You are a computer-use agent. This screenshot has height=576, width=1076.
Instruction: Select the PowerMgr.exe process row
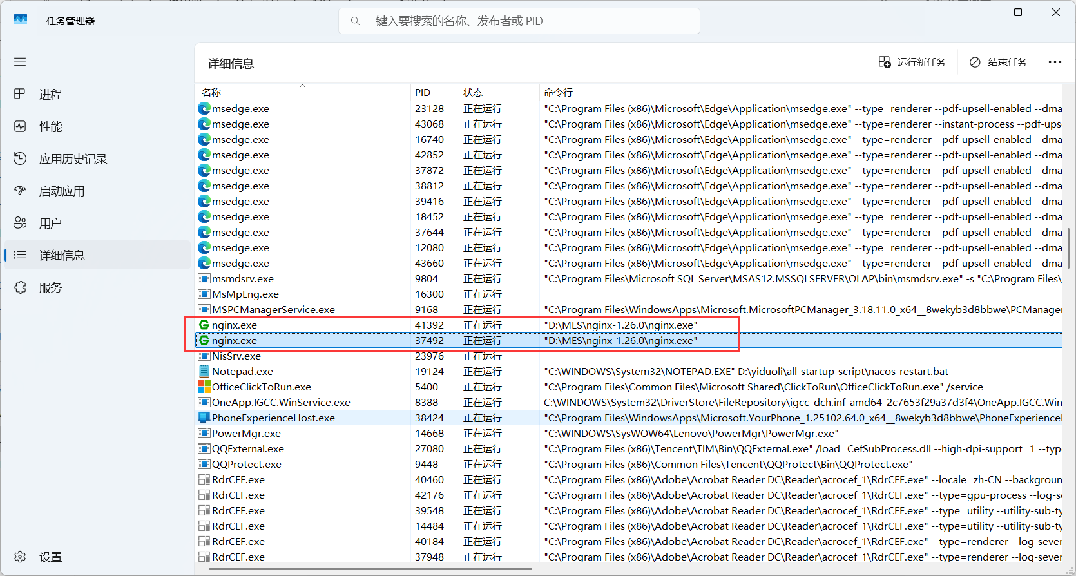(628, 433)
